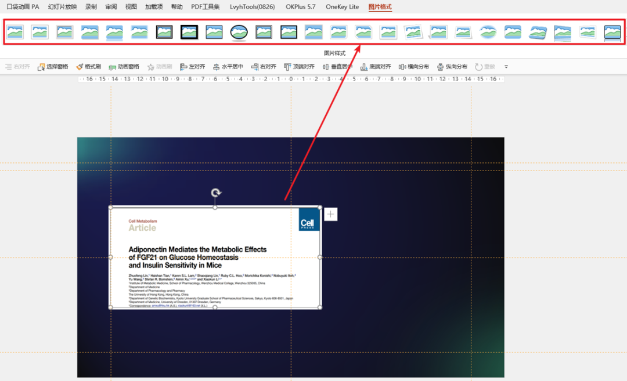This screenshot has width=627, height=381.
Task: Expand the quick access toolbar overflow arrow
Action: click(506, 67)
